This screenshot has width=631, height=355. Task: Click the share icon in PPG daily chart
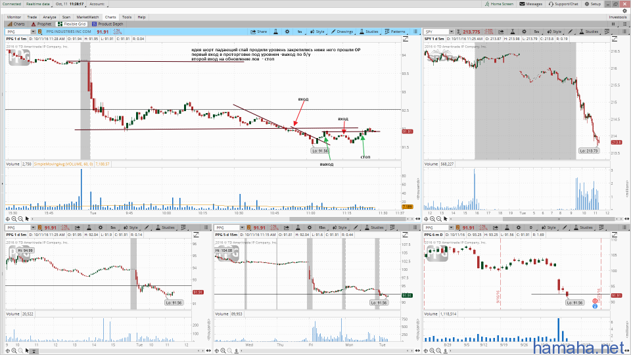[496, 228]
